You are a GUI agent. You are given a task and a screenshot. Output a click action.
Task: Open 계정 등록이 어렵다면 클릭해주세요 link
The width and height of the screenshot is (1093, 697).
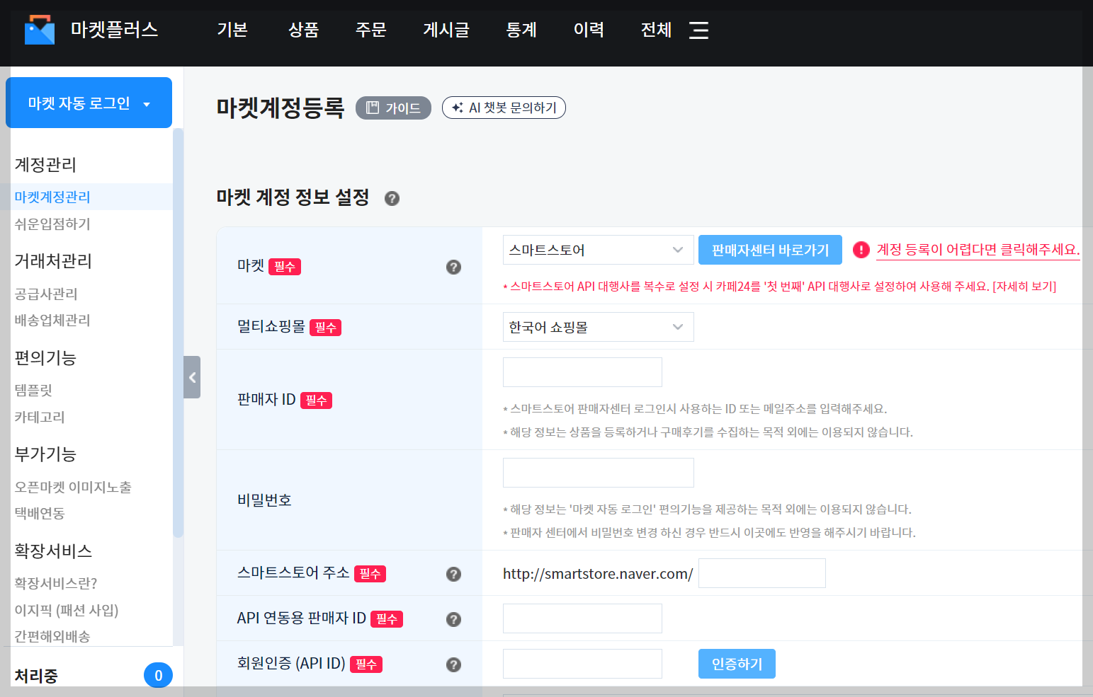click(978, 250)
